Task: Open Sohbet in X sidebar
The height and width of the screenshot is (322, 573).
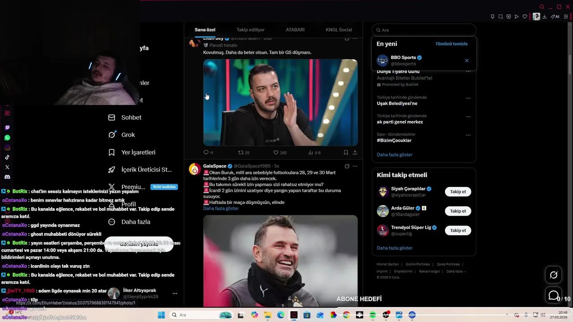Action: pyautogui.click(x=125, y=118)
